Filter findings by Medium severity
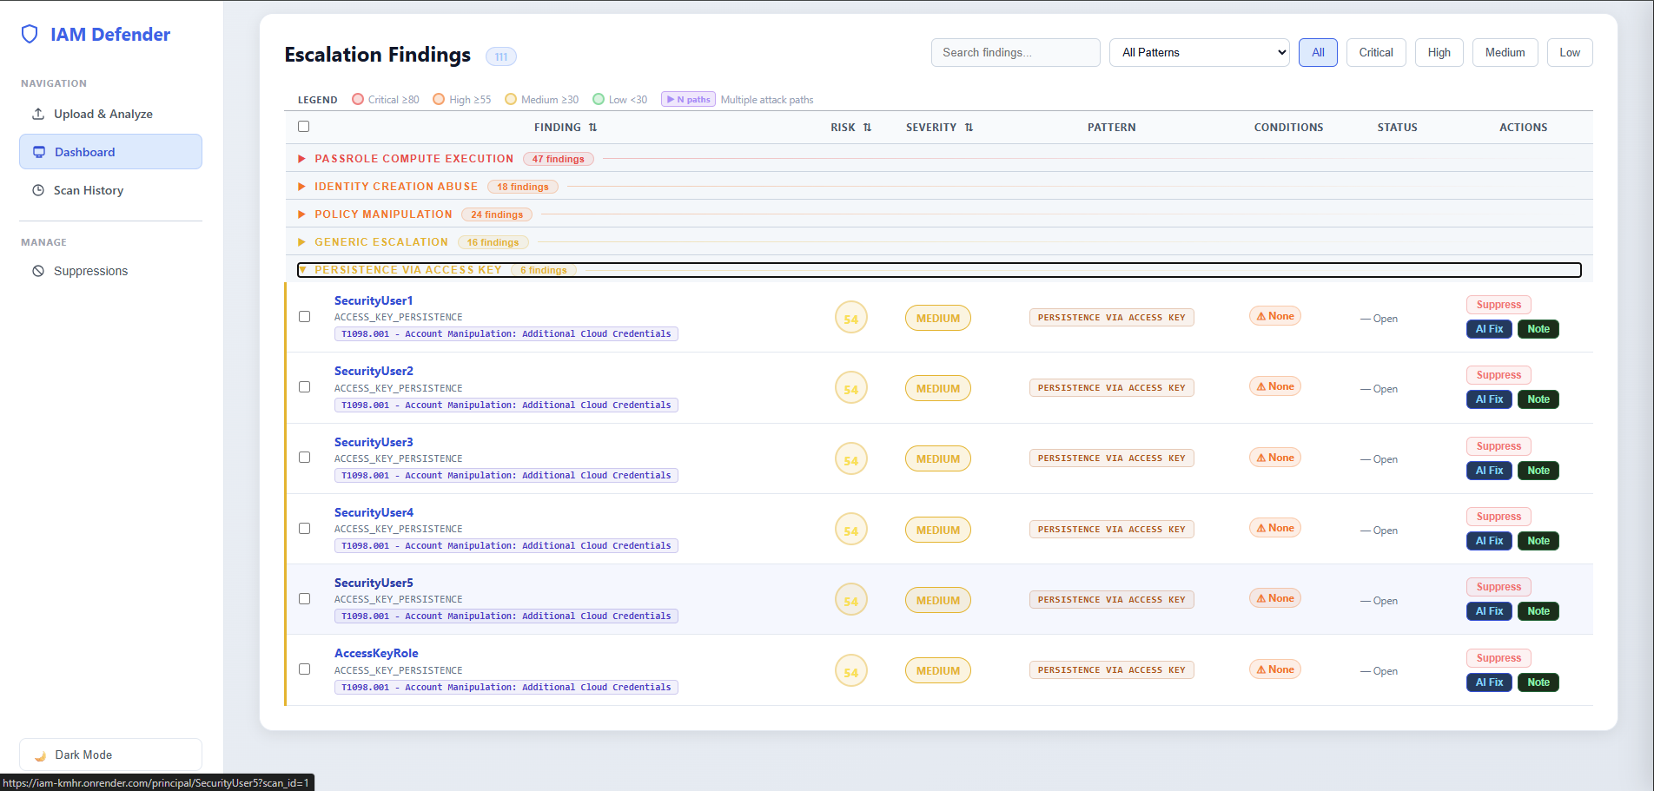1654x791 pixels. [x=1505, y=53]
